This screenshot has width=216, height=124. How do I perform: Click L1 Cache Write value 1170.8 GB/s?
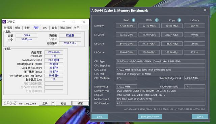tap(149, 35)
